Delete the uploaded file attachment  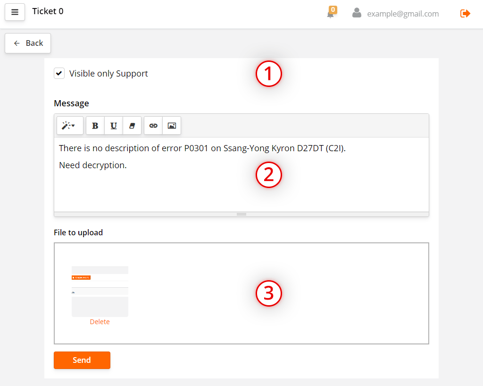click(x=100, y=322)
